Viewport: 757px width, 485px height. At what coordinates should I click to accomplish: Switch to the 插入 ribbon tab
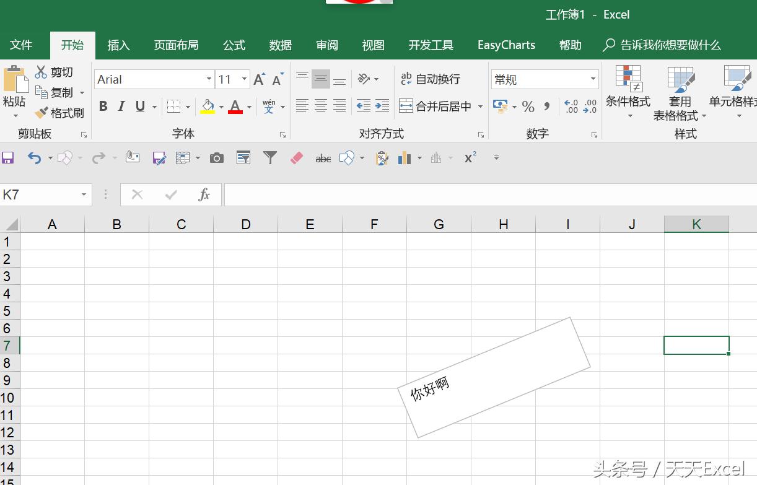click(x=118, y=45)
